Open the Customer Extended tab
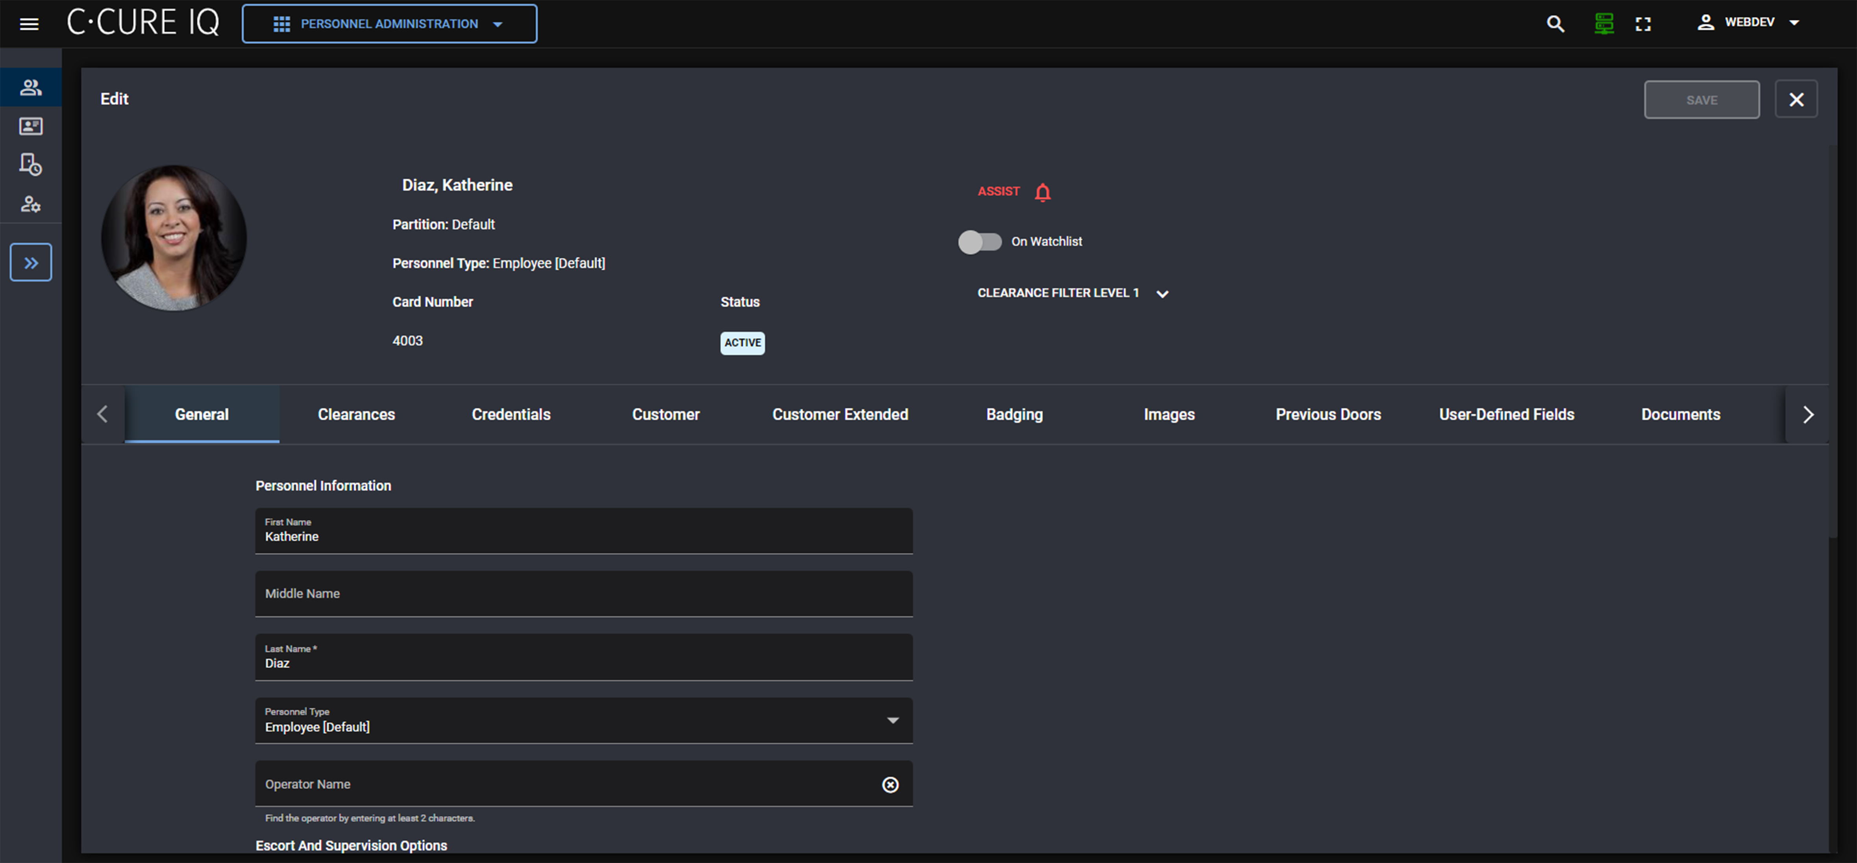 click(840, 414)
